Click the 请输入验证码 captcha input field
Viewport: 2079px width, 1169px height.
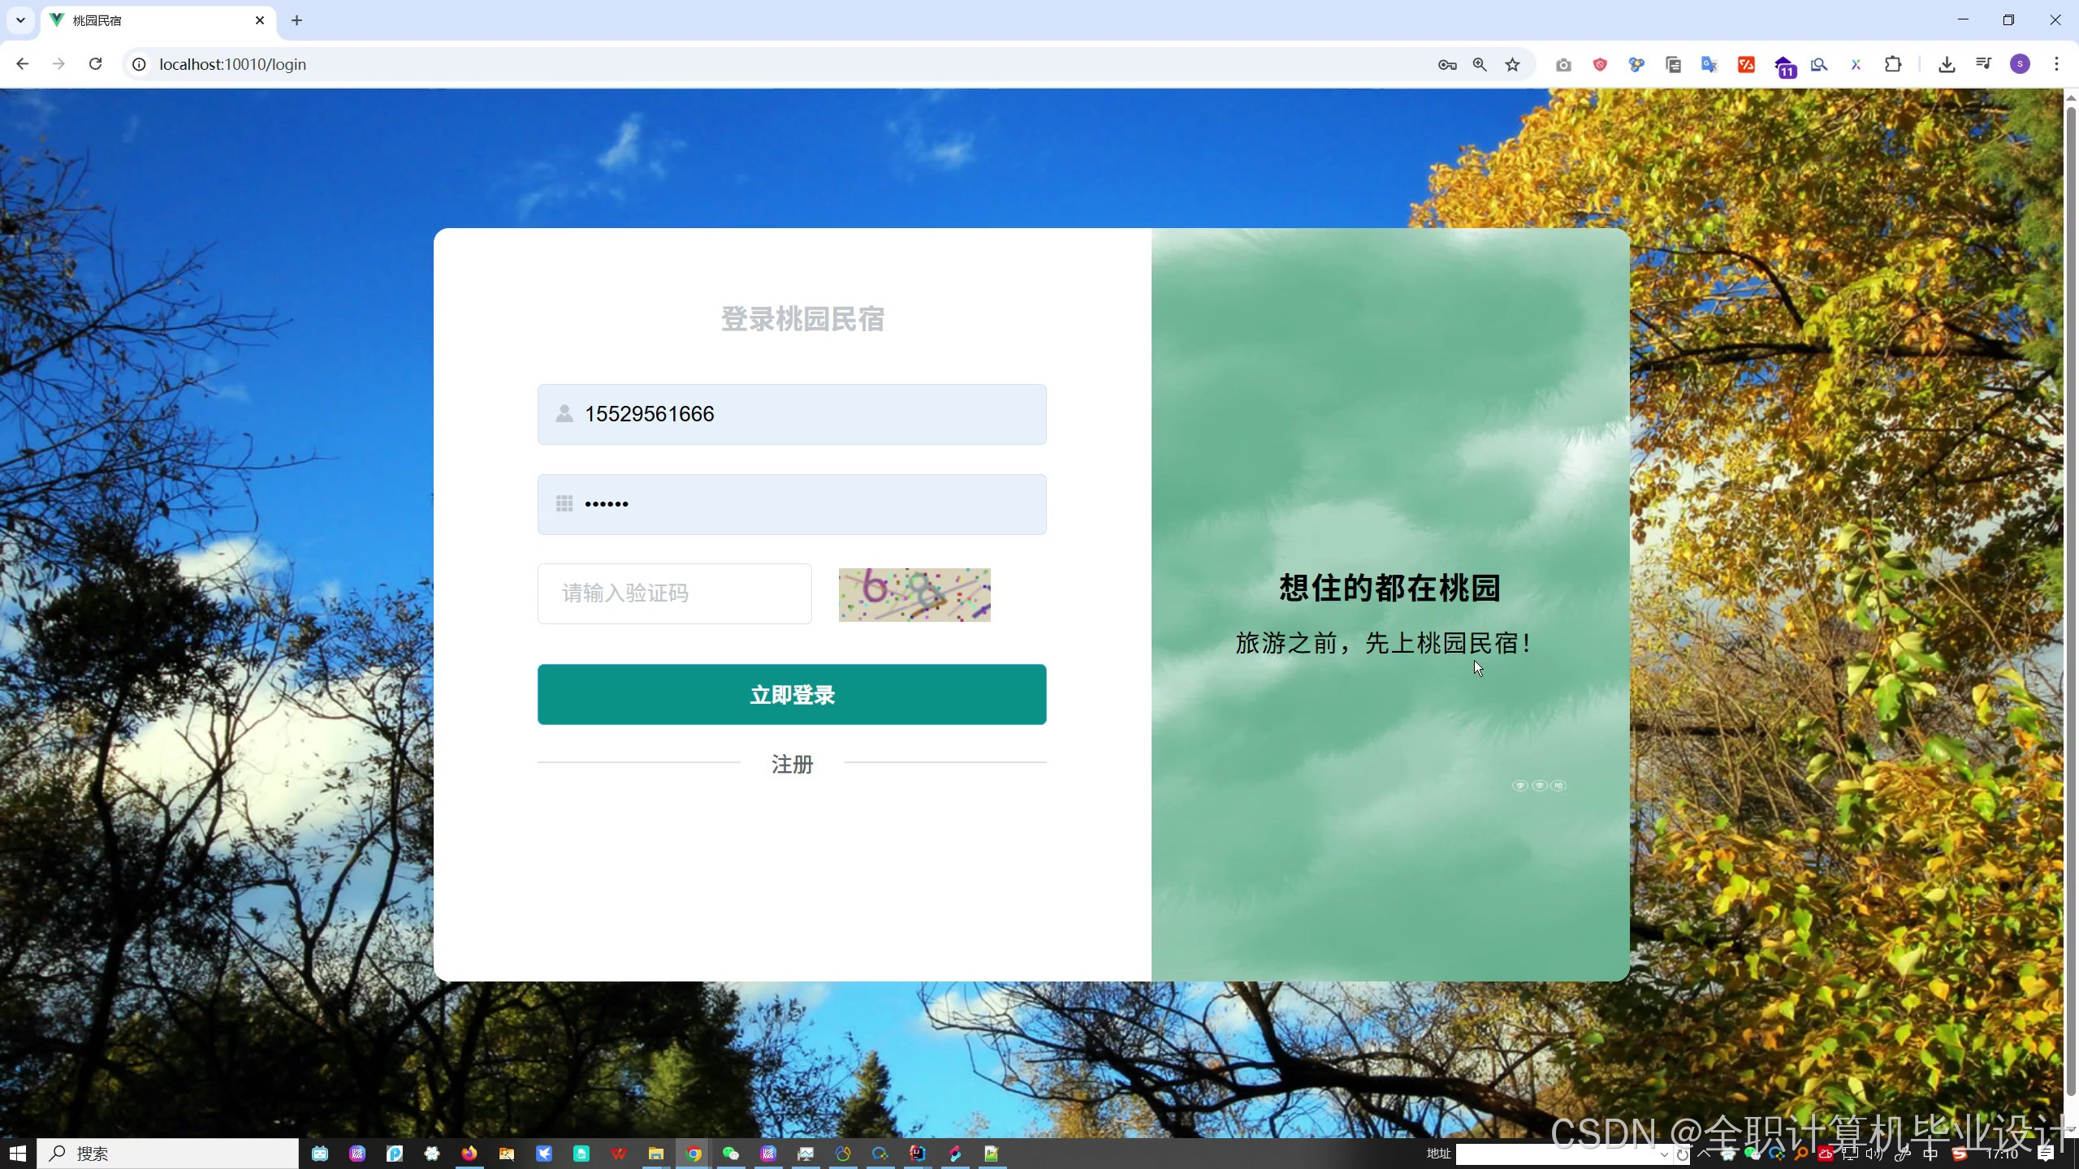674,593
